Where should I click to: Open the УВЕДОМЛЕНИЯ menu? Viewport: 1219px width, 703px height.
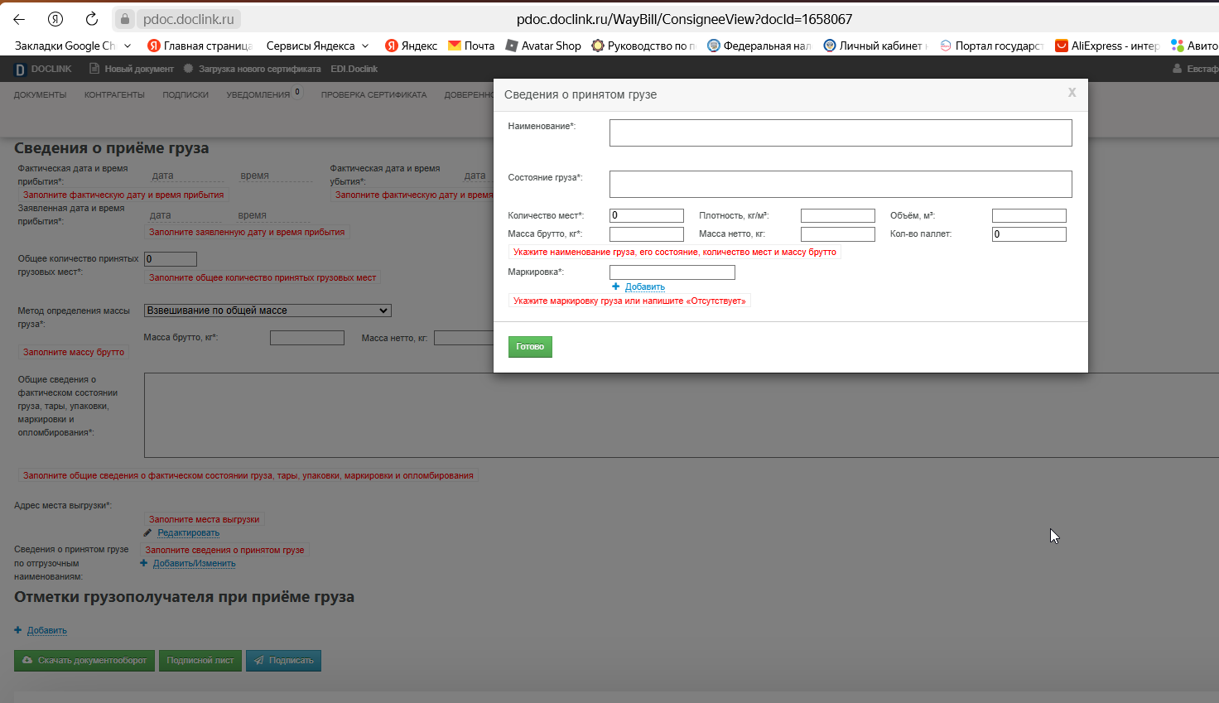pyautogui.click(x=258, y=95)
